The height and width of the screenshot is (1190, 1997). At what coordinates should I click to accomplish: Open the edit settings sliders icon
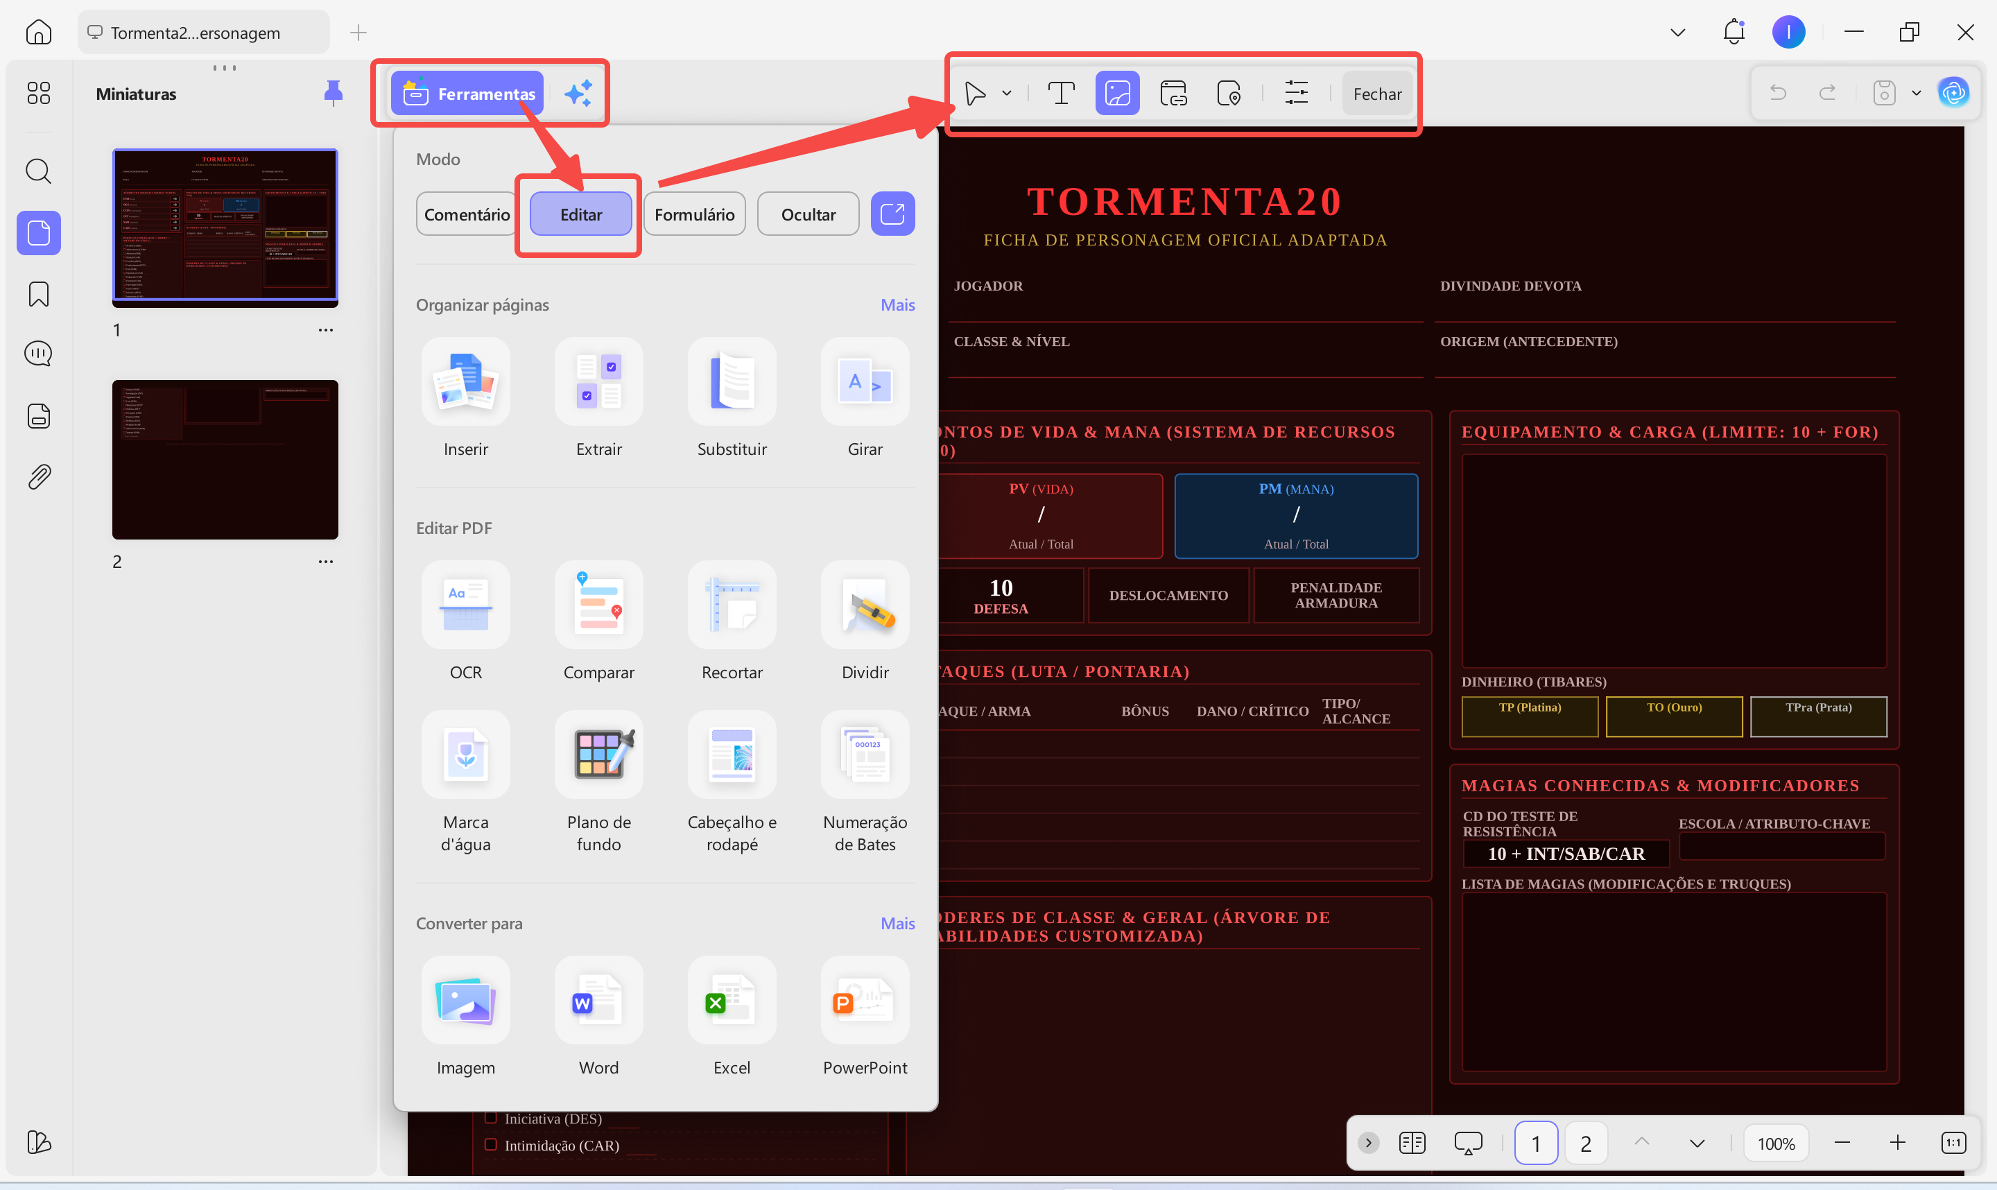1295,94
